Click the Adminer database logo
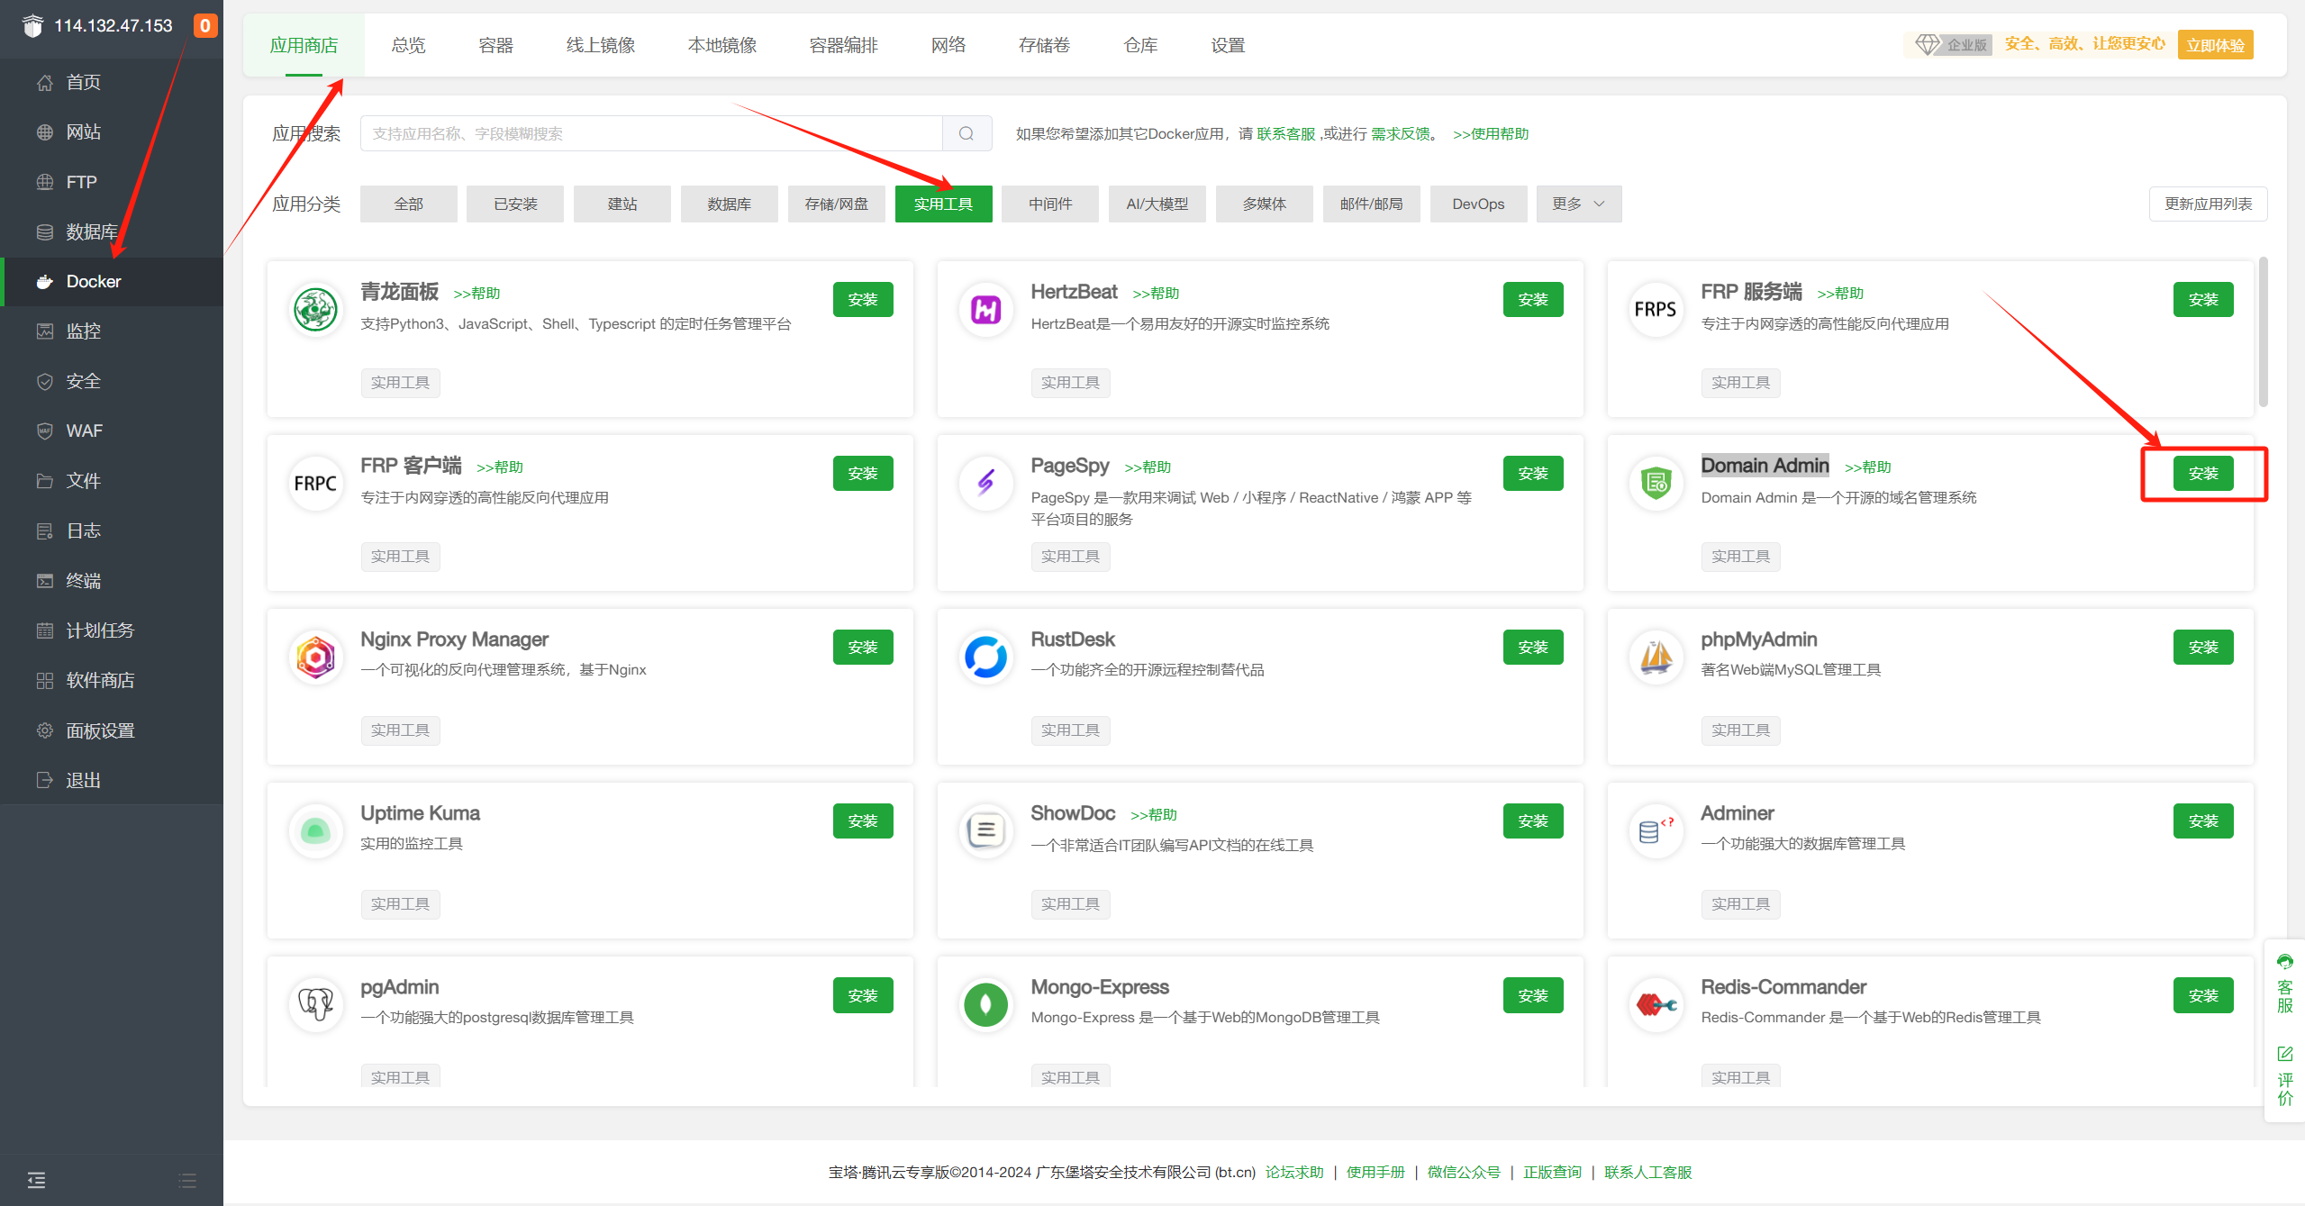Viewport: 2305px width, 1206px height. (1656, 831)
